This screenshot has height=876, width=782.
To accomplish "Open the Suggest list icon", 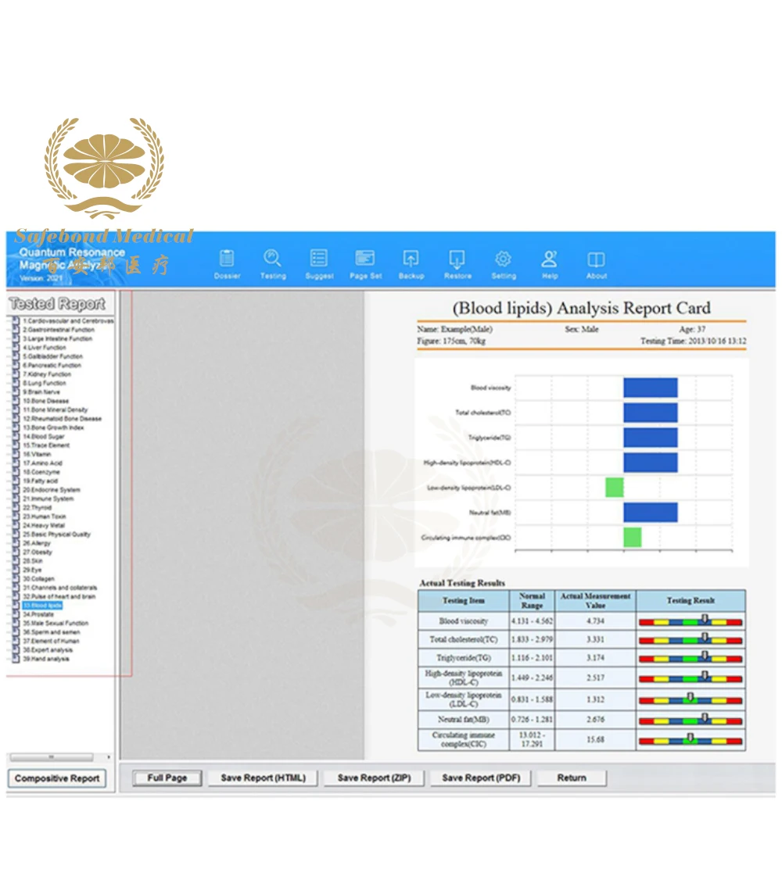I will (x=319, y=264).
